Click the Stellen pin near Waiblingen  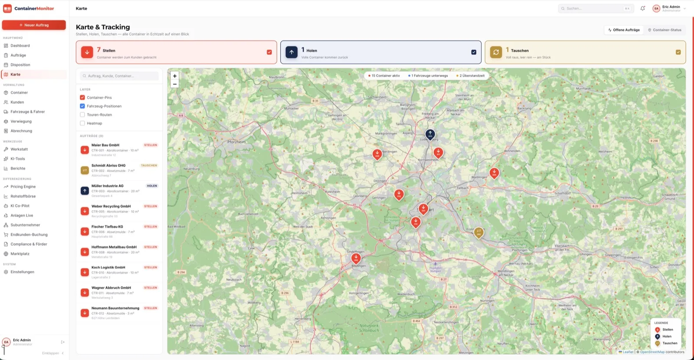pos(494,172)
